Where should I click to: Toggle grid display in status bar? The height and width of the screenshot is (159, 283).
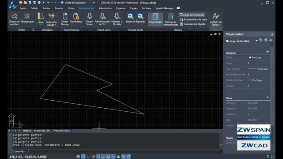83,156
